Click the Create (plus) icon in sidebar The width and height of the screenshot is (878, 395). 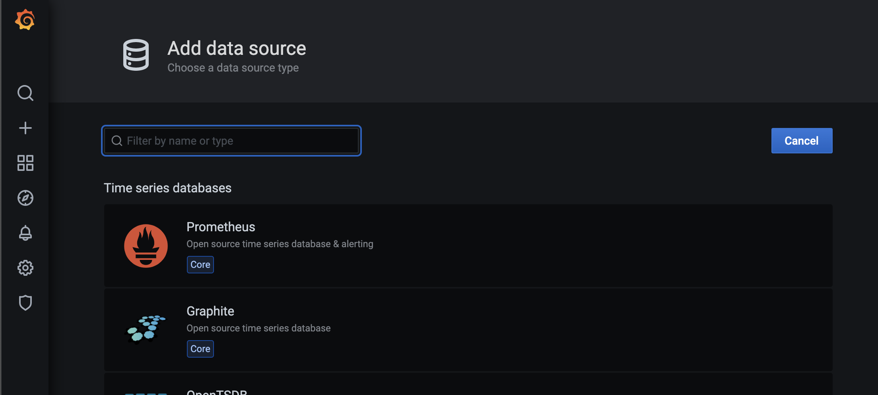[x=25, y=128]
